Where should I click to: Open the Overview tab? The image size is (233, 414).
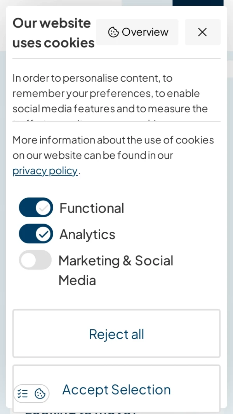137,32
